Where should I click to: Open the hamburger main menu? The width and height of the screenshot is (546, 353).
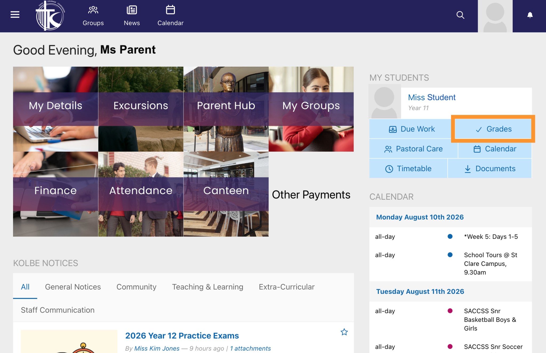pyautogui.click(x=15, y=15)
